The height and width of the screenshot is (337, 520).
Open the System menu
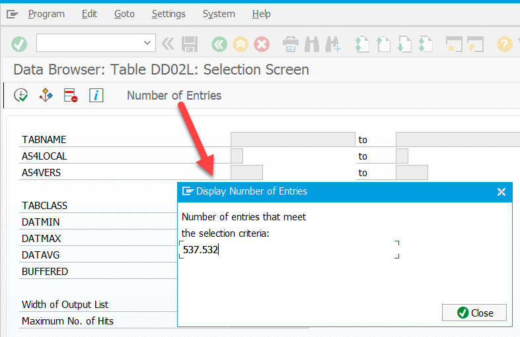tap(219, 14)
